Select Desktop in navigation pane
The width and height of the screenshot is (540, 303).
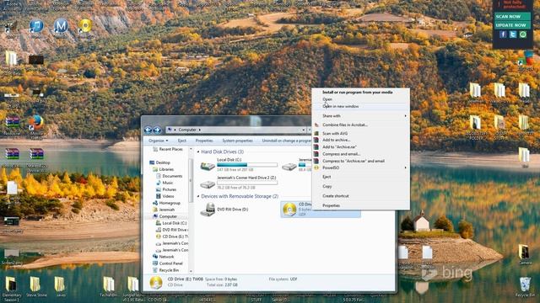pos(163,162)
